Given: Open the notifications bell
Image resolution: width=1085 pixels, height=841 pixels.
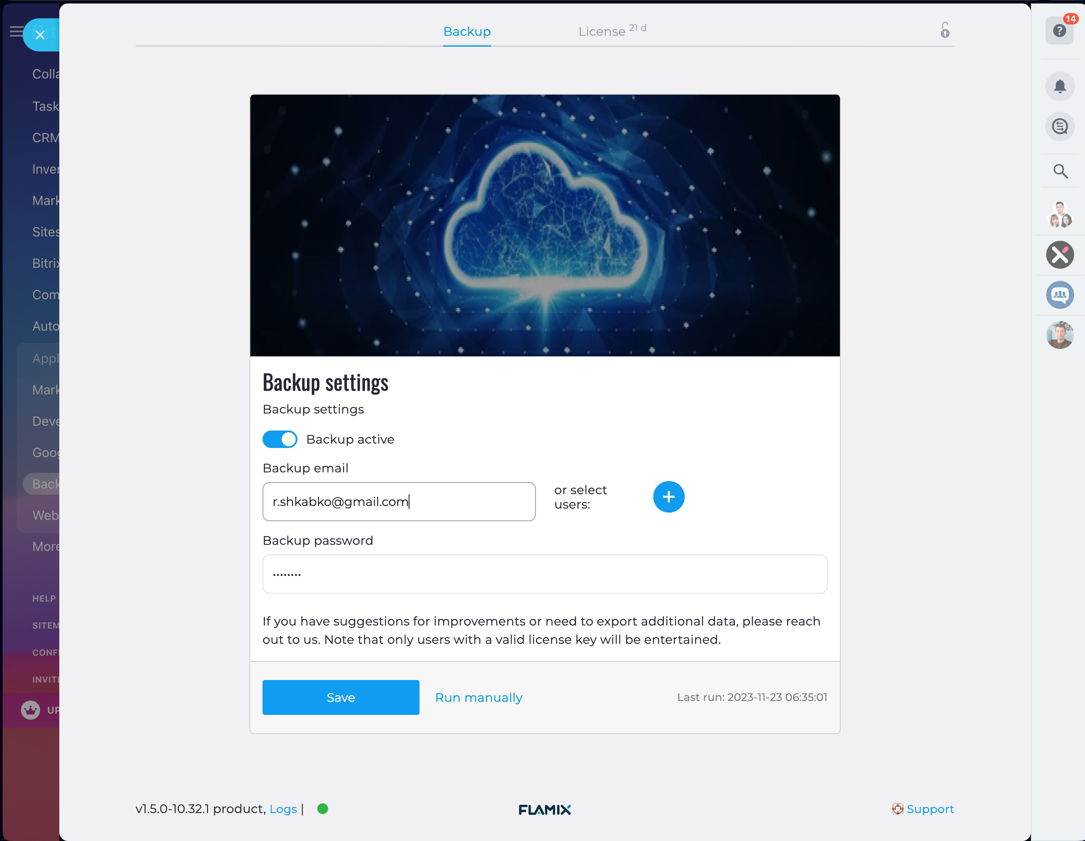Looking at the screenshot, I should click(1060, 86).
